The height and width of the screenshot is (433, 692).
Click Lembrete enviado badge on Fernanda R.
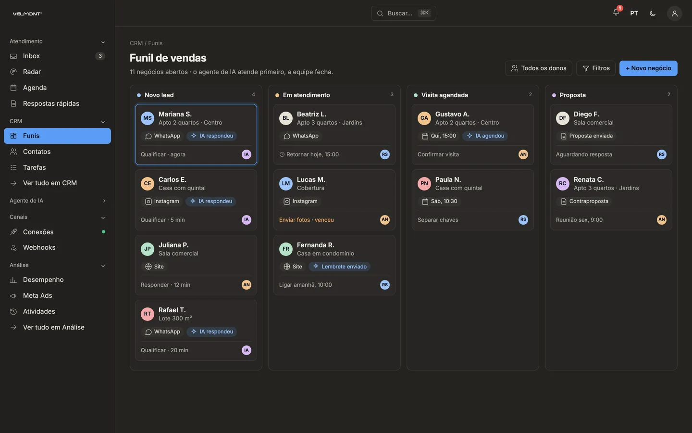(340, 267)
